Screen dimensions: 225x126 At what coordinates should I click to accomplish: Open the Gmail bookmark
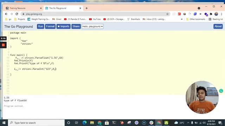pos(57,19)
